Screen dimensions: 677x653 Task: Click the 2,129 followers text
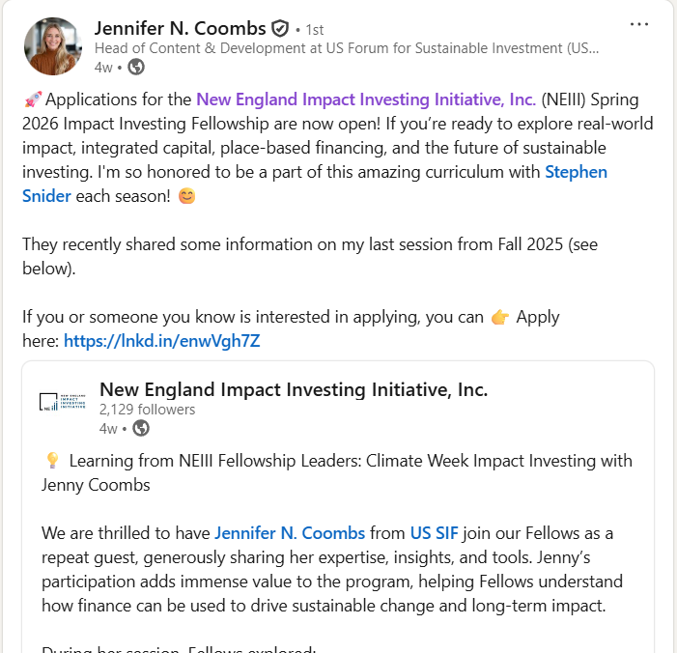(x=147, y=410)
